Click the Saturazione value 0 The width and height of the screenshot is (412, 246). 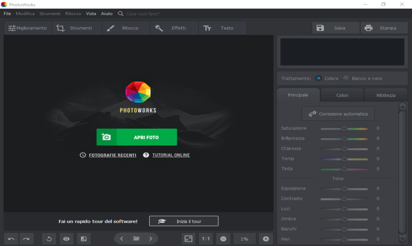(x=378, y=128)
